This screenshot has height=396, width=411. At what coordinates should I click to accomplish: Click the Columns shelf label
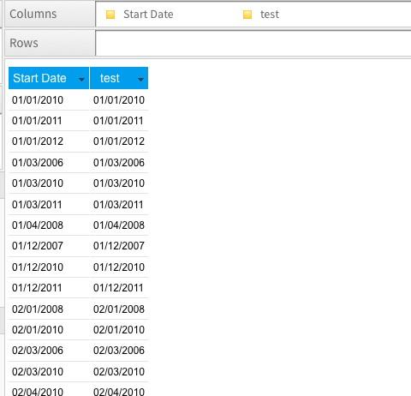(33, 14)
